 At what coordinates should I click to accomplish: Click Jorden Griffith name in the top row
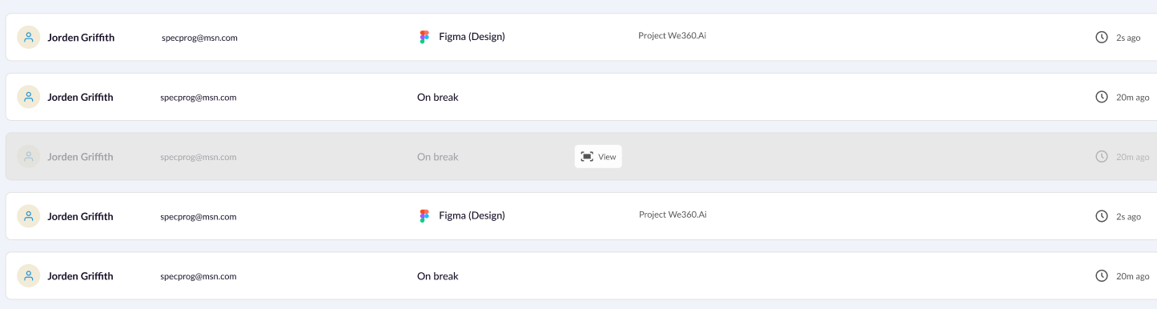pos(81,37)
